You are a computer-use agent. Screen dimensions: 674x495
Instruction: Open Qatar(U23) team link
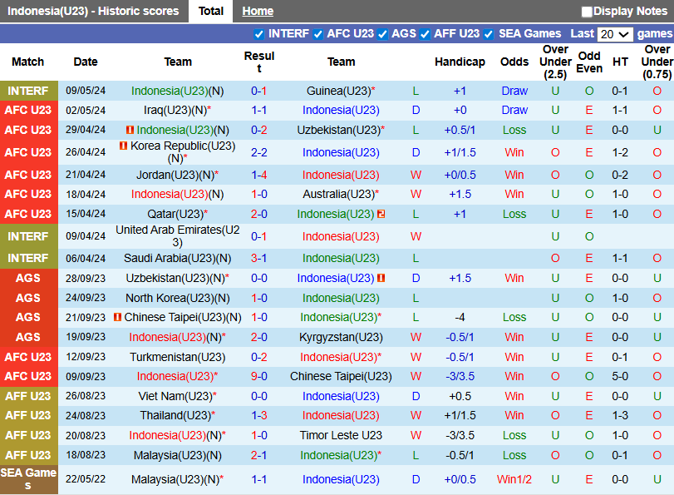point(177,214)
